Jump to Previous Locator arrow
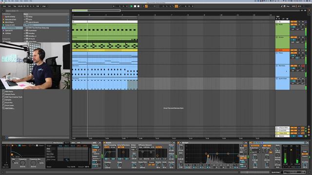Image resolution: width=312 pixels, height=175 pixels. click(x=276, y=18)
